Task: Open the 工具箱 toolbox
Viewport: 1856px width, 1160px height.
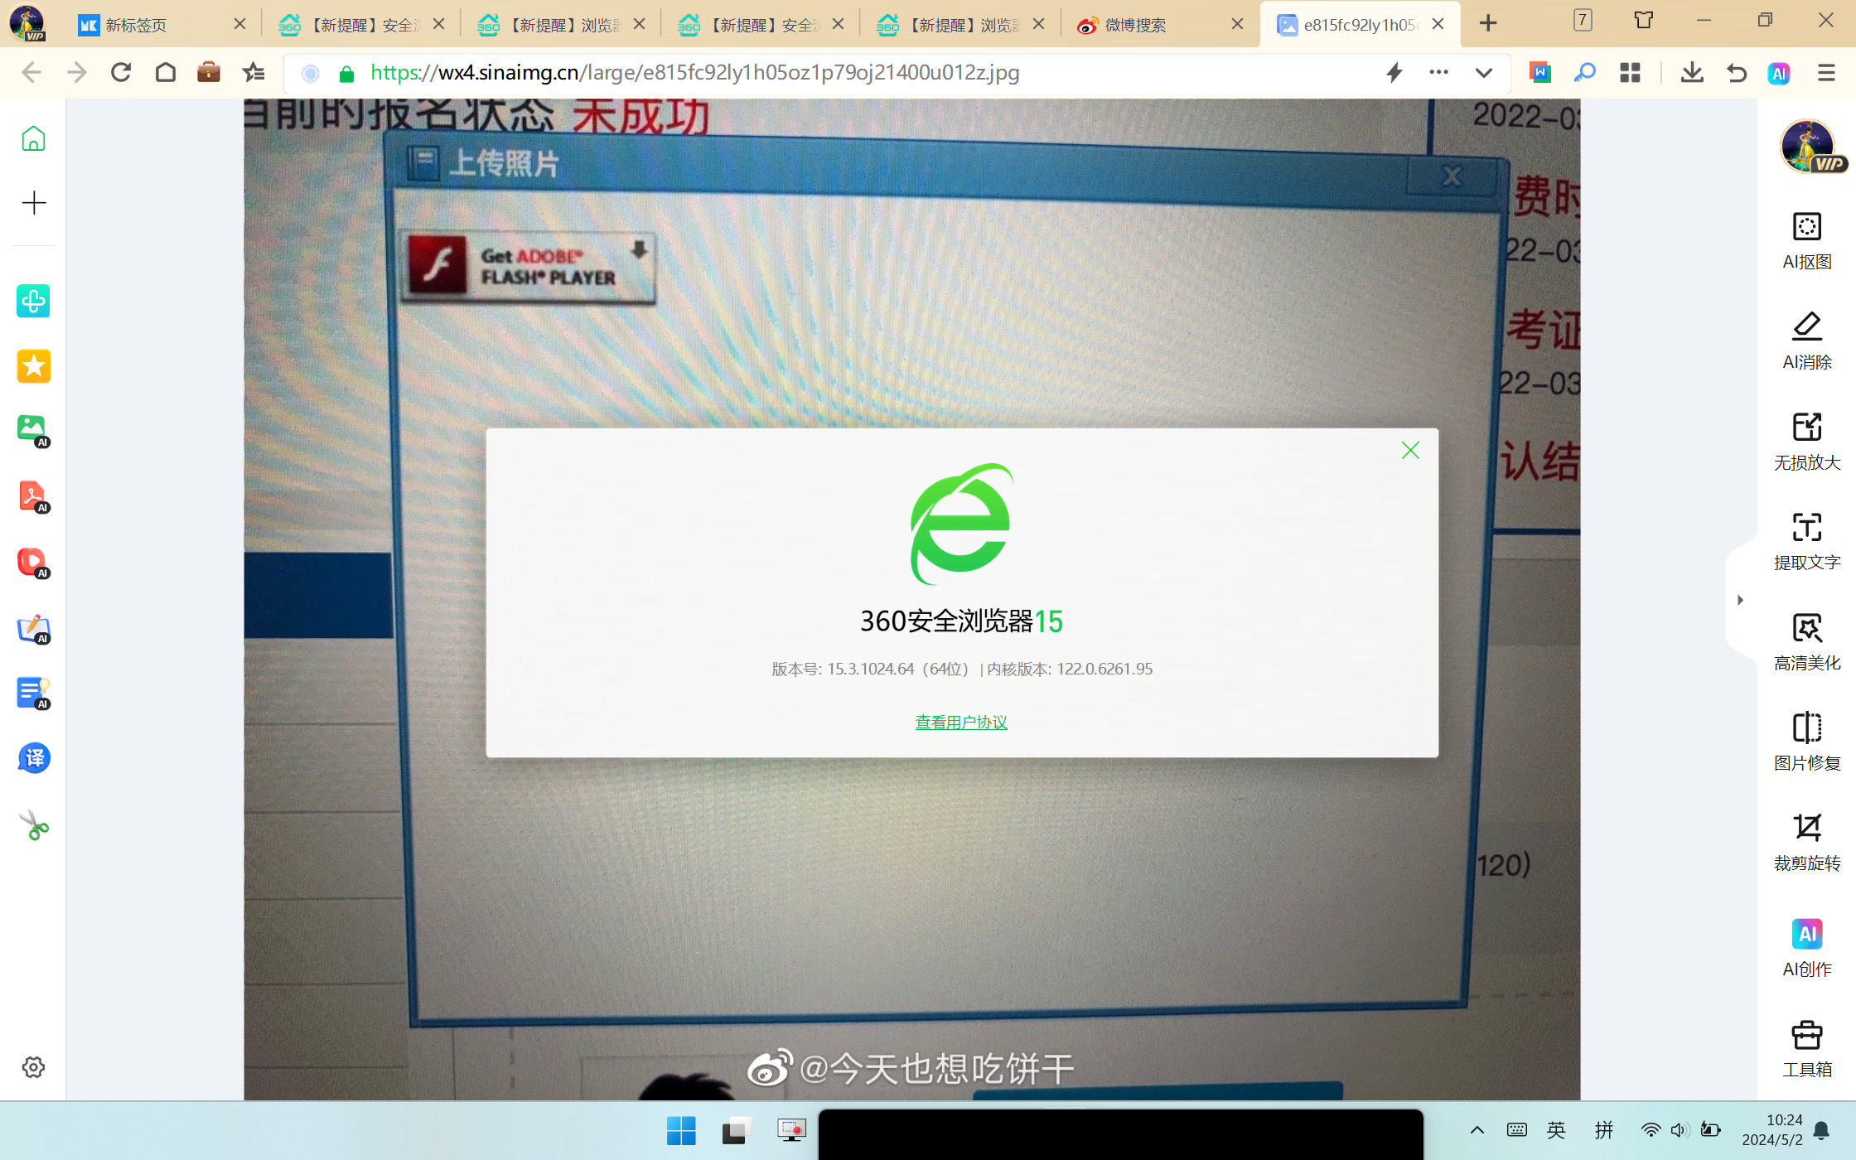Action: click(1806, 1049)
